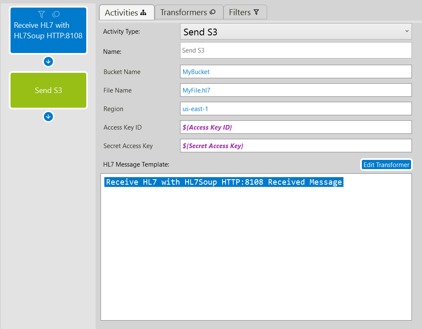Click the filter funnel icon on the receiver block
Viewport: 422px width, 329px height.
point(42,14)
